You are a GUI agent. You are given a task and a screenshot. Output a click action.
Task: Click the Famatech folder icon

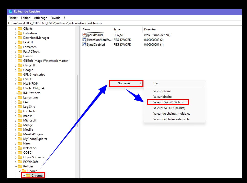click(20, 47)
